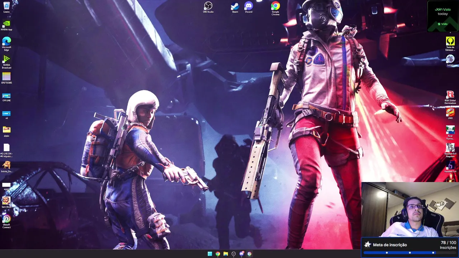Open the distin folder on desktop

(6, 132)
